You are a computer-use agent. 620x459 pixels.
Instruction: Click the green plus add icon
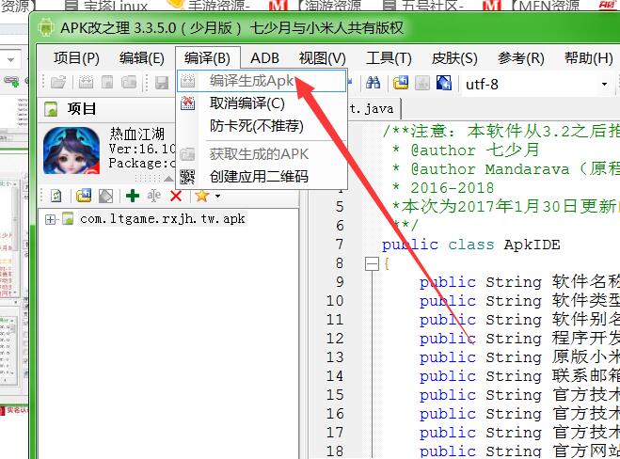point(132,196)
